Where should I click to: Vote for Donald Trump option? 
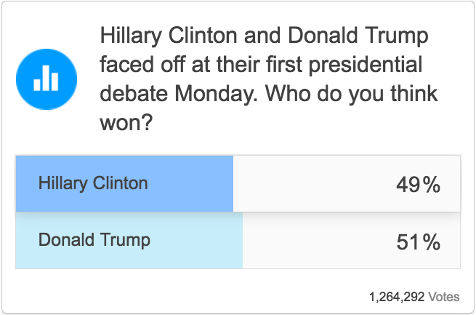point(94,240)
